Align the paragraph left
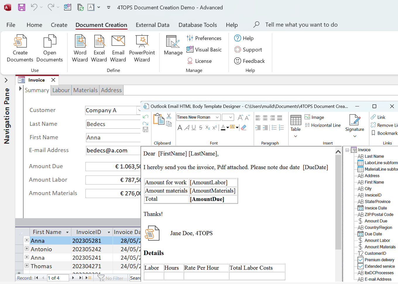Viewport: 398px width, 284px height. click(258, 118)
